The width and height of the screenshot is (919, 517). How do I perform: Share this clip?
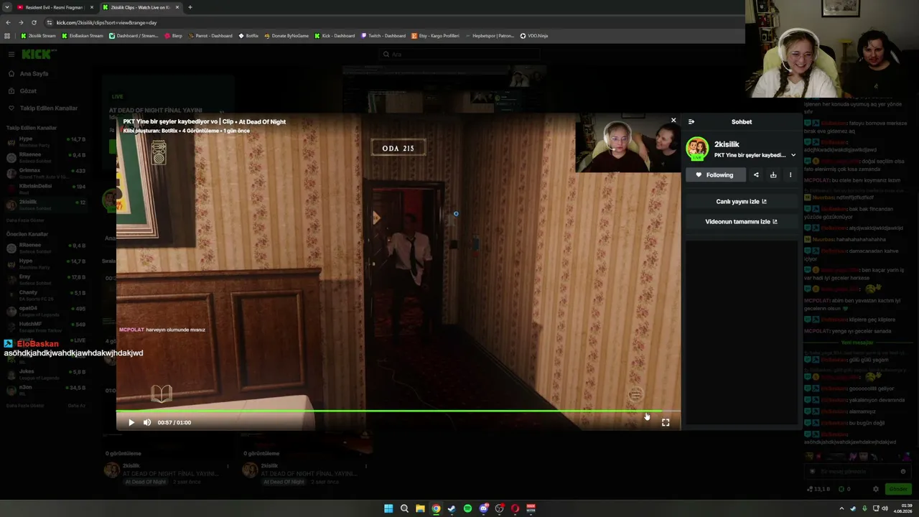756,174
